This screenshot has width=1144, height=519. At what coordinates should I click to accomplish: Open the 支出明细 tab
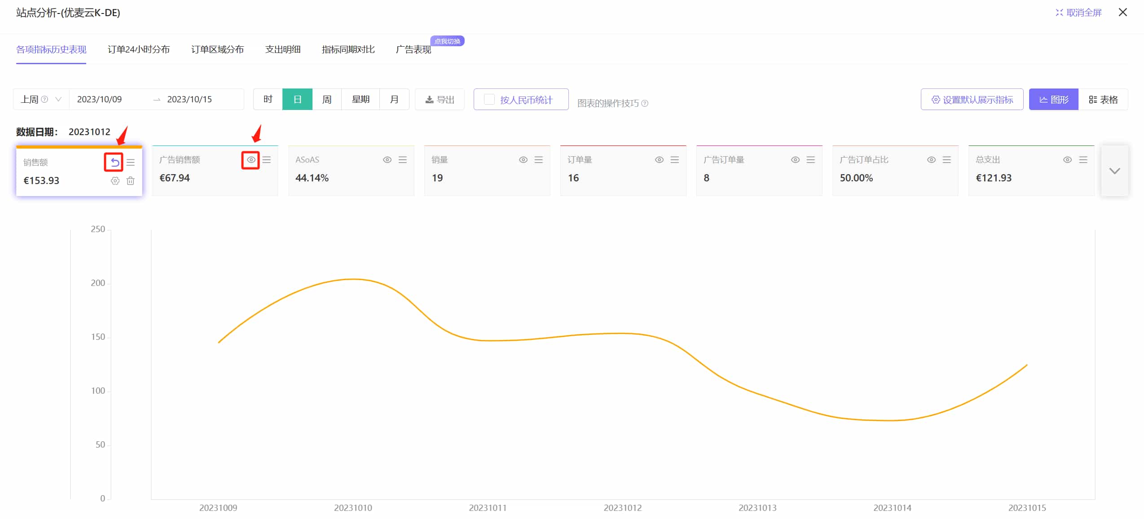click(x=283, y=49)
